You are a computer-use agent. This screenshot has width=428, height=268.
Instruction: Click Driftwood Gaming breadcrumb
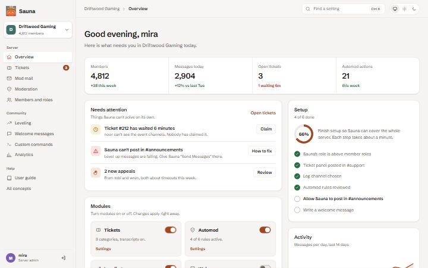click(x=102, y=9)
